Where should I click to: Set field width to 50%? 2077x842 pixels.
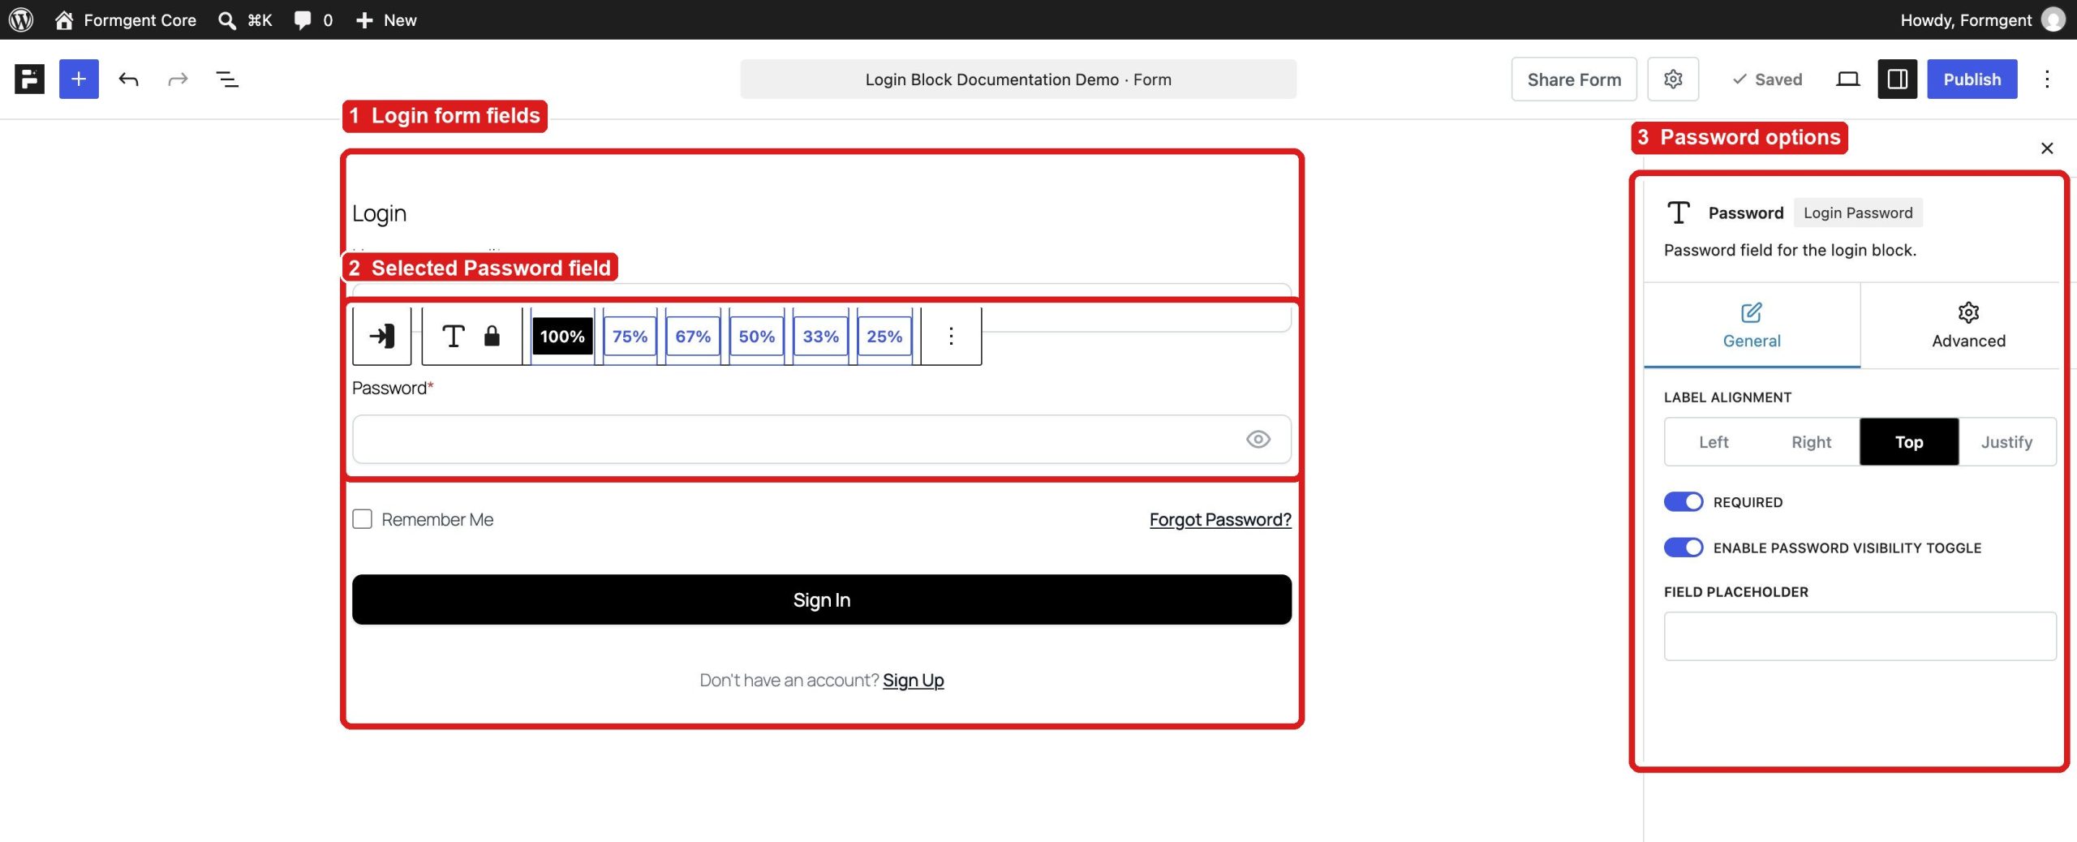pyautogui.click(x=756, y=336)
